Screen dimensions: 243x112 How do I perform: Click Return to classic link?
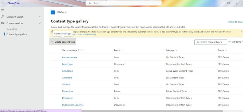coord(235,22)
